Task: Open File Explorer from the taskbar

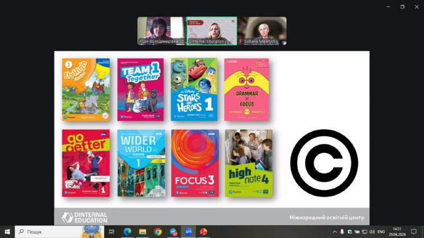Action: pyautogui.click(x=143, y=232)
